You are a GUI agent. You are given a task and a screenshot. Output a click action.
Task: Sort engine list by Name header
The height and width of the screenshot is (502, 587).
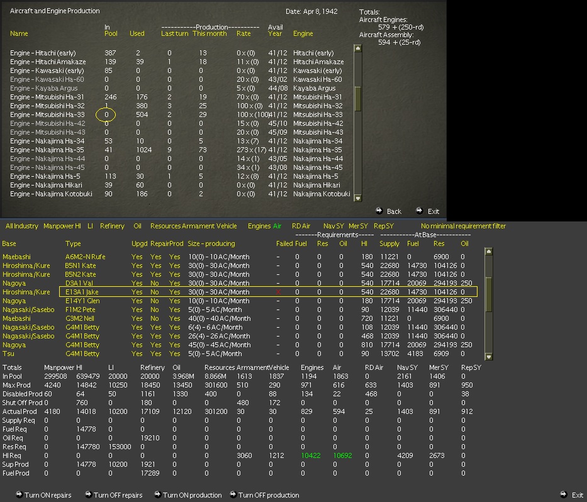tap(19, 34)
